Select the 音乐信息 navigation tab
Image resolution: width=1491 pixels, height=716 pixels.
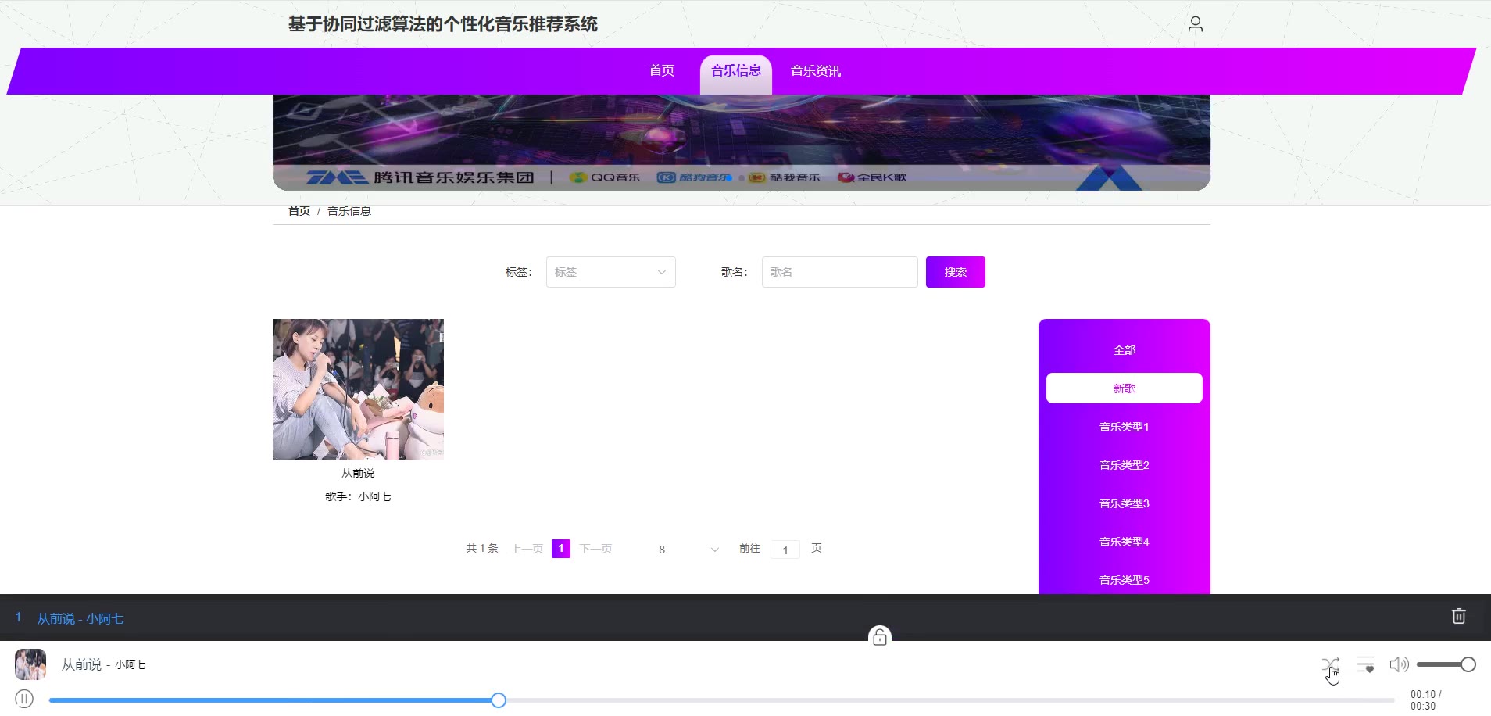point(736,73)
